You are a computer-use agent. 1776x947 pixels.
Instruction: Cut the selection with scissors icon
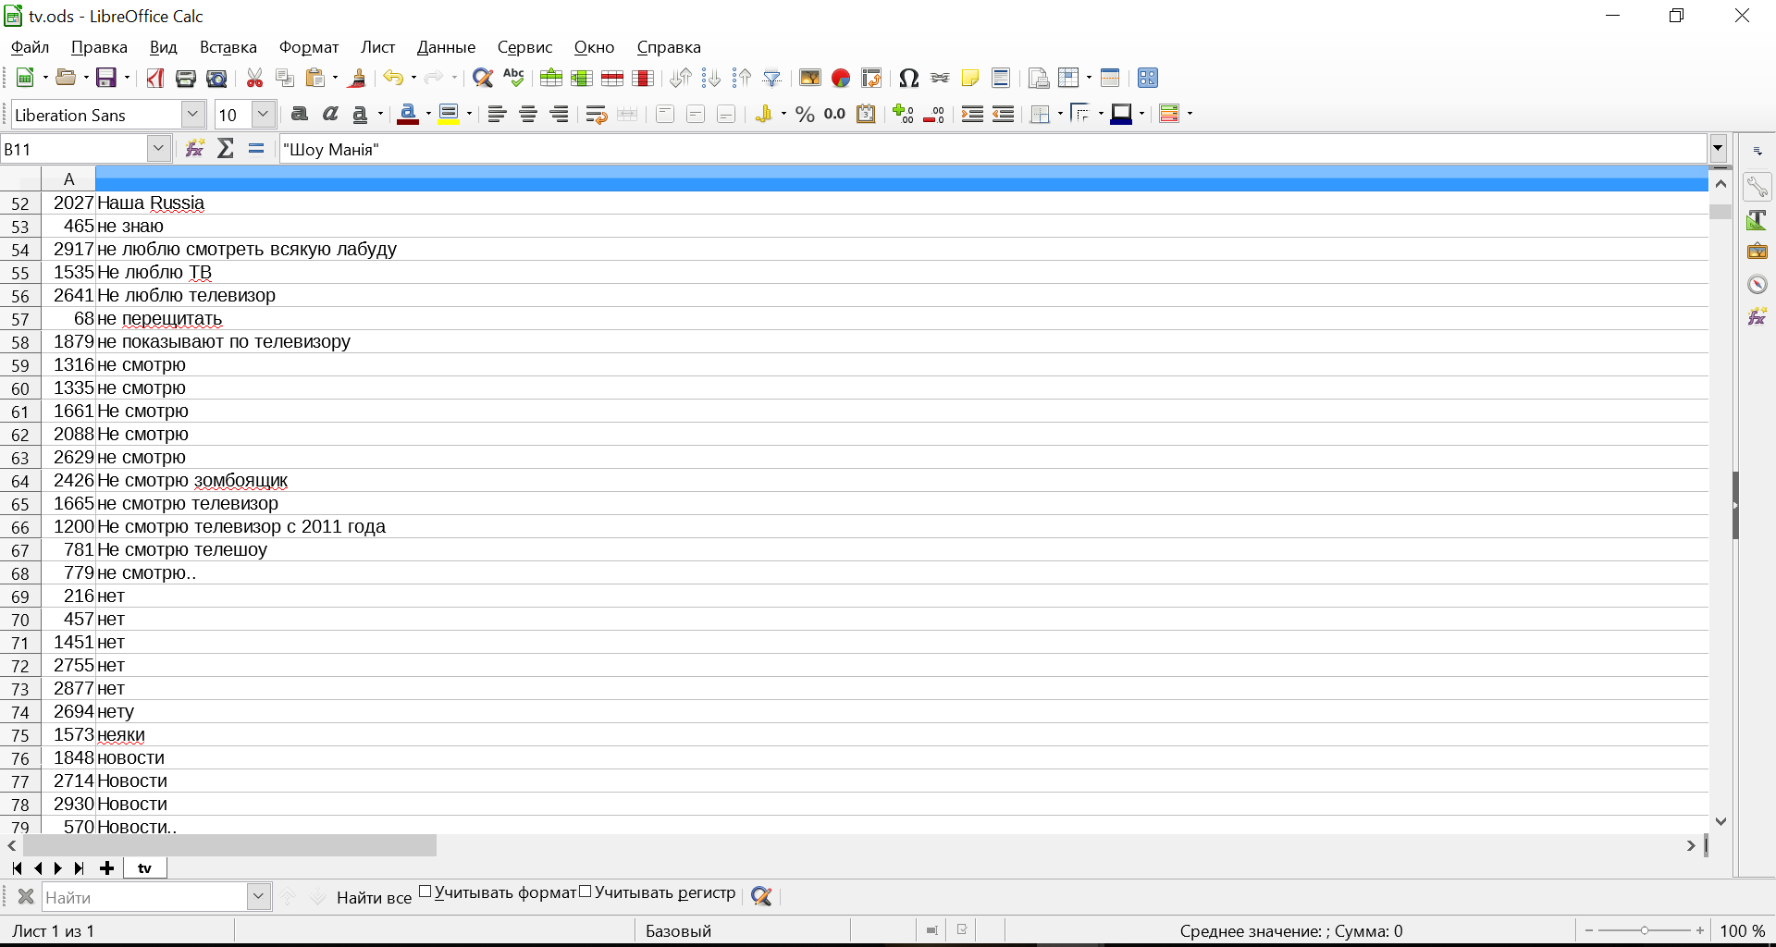pos(254,79)
